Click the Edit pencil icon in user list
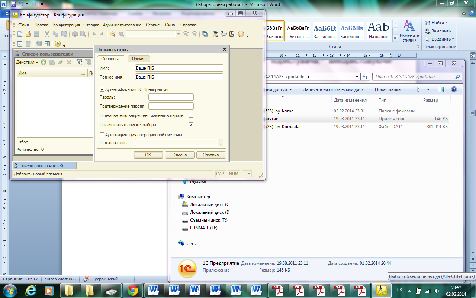 [x=60, y=62]
